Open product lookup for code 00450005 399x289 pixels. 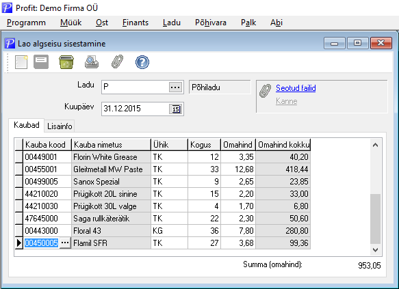65,243
